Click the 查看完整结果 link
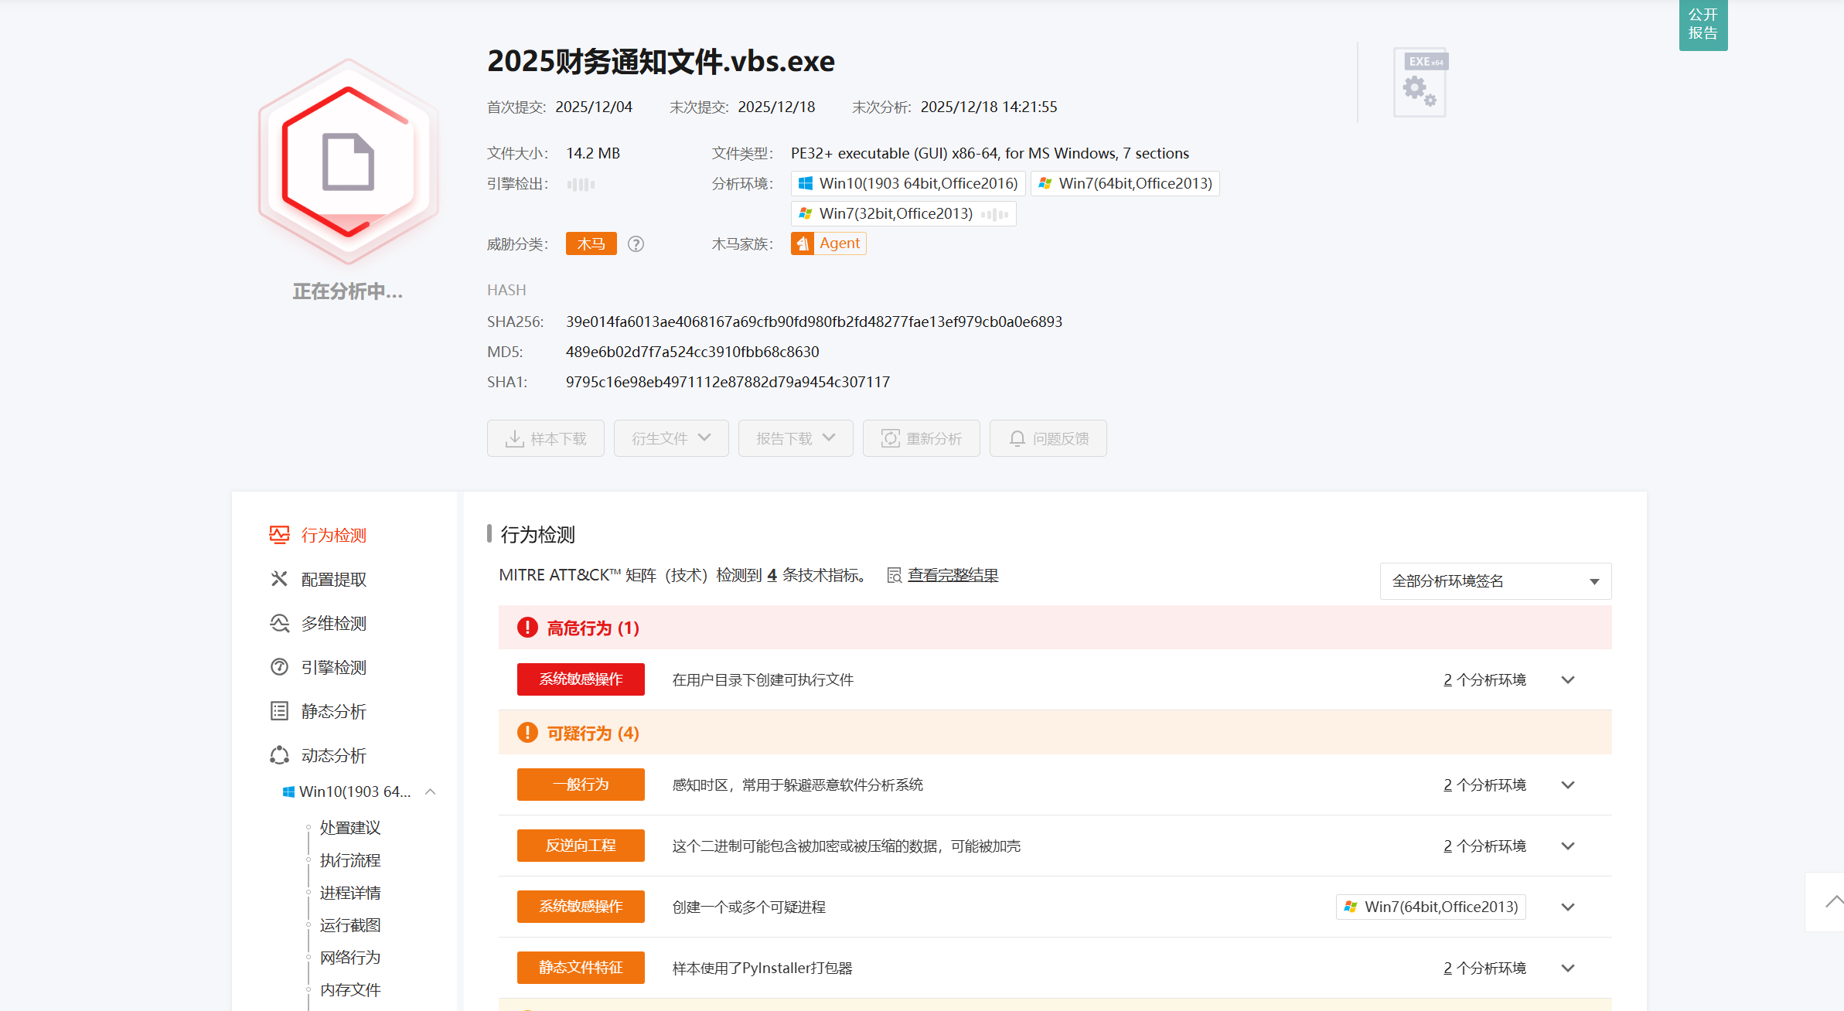The image size is (1844, 1011). (953, 575)
